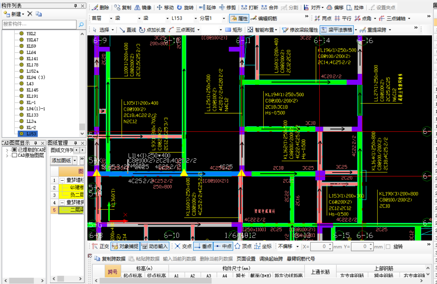Click the copy component icon in 构件列表
This screenshot has height=284, width=437.
pyautogui.click(x=39, y=14)
